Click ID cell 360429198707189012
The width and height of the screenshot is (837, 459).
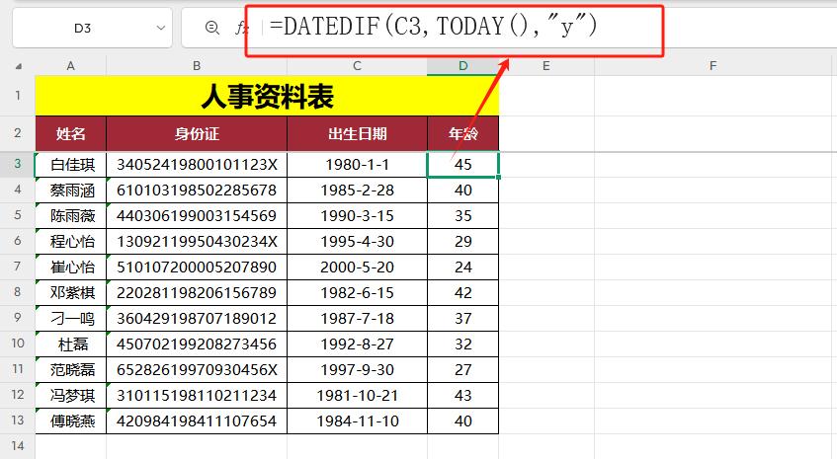pos(197,318)
